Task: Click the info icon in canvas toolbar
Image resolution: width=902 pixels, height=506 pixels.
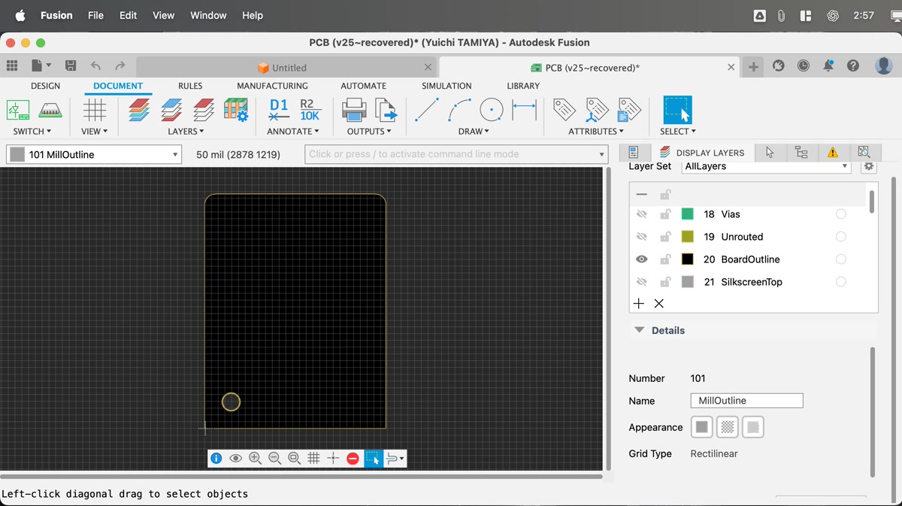Action: [x=216, y=458]
